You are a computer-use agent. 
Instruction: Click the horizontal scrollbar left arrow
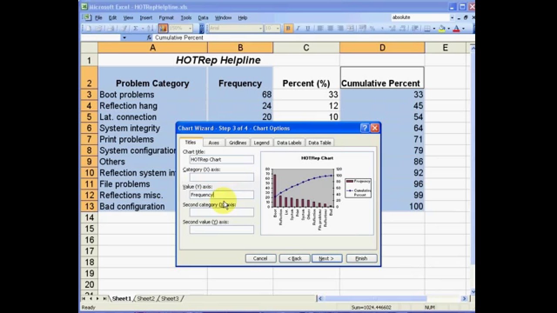pyautogui.click(x=320, y=299)
